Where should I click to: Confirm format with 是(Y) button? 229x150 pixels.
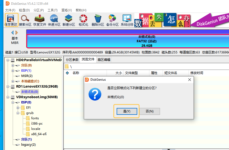[127, 111]
